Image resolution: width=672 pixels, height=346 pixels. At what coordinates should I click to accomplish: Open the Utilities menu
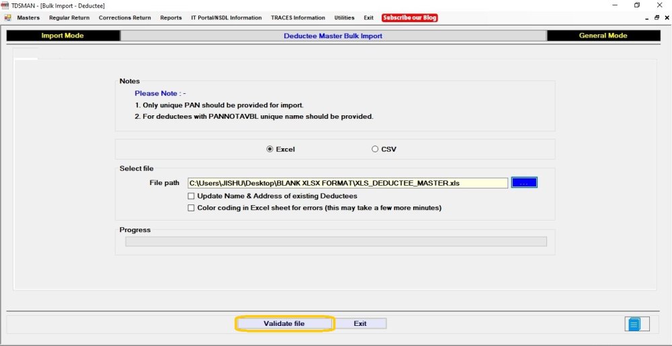[344, 18]
